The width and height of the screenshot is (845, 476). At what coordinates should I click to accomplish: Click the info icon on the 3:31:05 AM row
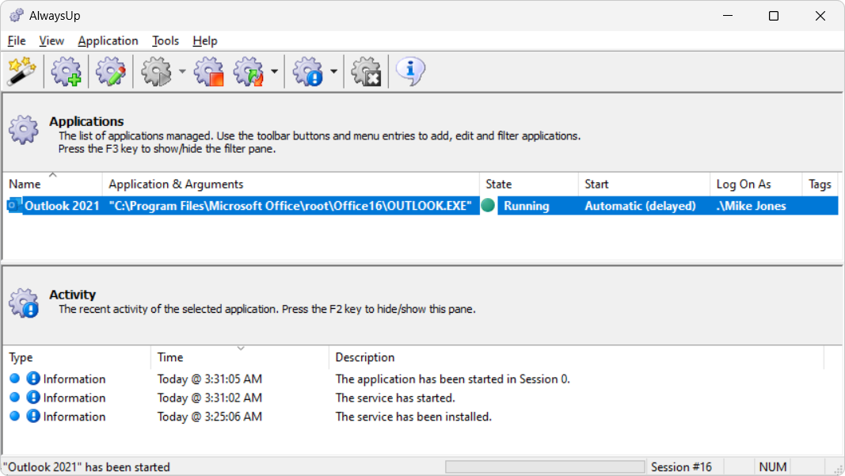click(33, 379)
